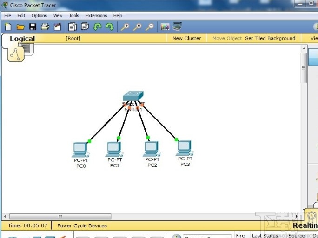Open the View menu
This screenshot has height=238, width=318.
58,16
